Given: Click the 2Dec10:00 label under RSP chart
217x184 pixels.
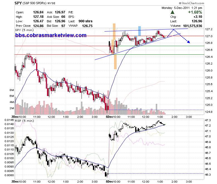Looking at the screenshot, I should (x=19, y=182).
